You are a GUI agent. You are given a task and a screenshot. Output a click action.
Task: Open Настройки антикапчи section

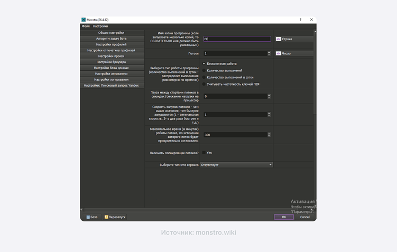pos(112,73)
